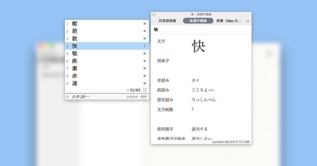The width and height of the screenshot is (317, 166).
Task: Open the 辞書 (Mac O... tab
Action: pyautogui.click(x=229, y=21)
